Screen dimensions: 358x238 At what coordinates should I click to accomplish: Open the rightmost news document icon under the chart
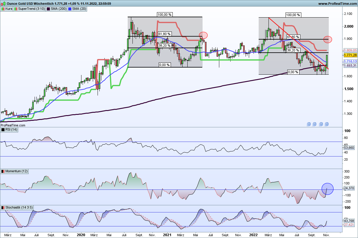[x=327, y=124]
